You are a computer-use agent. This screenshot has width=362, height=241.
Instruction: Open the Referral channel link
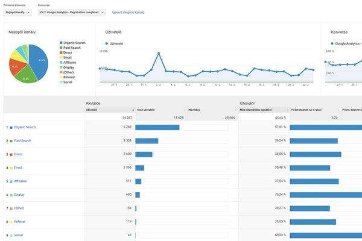(19, 221)
